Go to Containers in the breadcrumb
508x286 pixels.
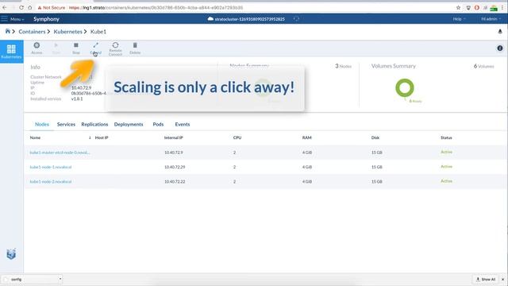[x=32, y=32]
